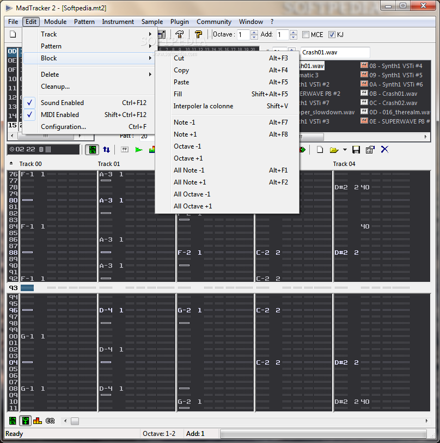The height and width of the screenshot is (443, 440).
Task: Click the green follow-playback arrow icon at bottom
Action: click(x=25, y=421)
